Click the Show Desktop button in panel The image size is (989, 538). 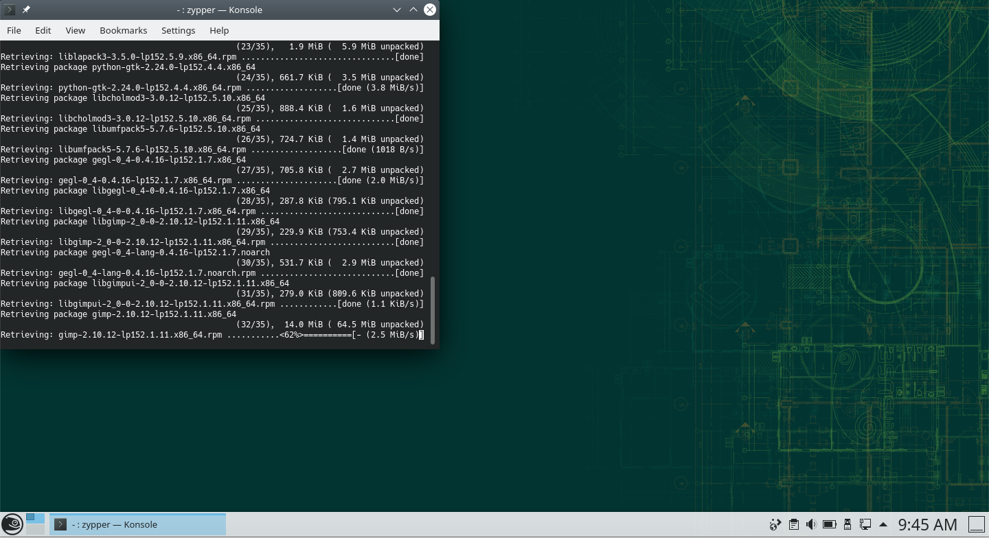(x=976, y=525)
